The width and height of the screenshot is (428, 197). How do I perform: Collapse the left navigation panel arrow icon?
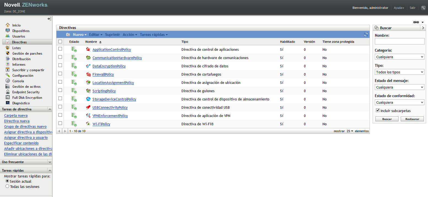[49, 19]
